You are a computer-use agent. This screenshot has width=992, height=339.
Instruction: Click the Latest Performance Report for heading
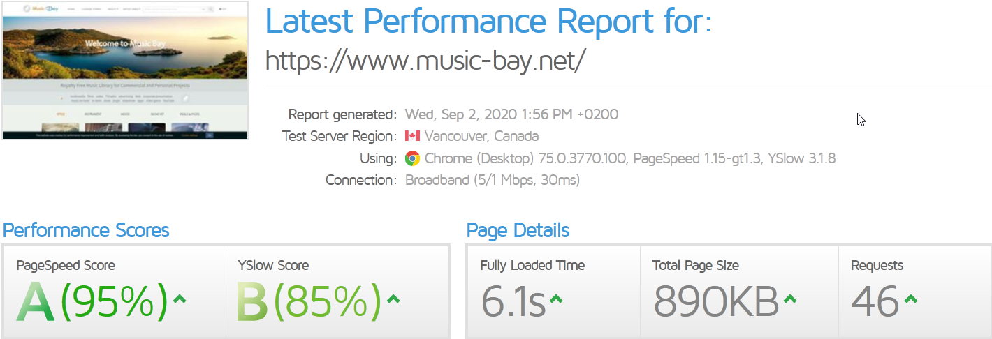tap(488, 21)
